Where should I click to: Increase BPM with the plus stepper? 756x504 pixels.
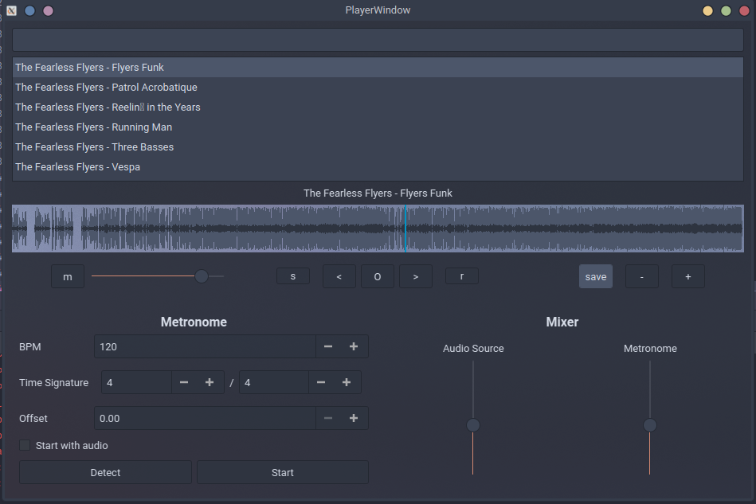point(354,346)
